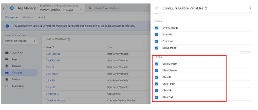Expand the Default Workspace selector
Viewport: 258px width, 110px height.
point(20,41)
